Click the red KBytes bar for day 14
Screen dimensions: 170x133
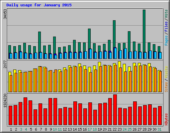(x=75, y=113)
